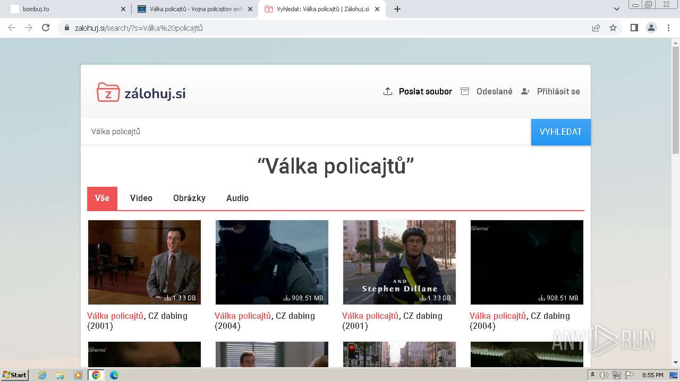Go back with the browser back arrow
The width and height of the screenshot is (680, 382).
12,28
